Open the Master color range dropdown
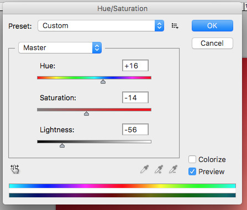247x210 pixels. (x=60, y=48)
